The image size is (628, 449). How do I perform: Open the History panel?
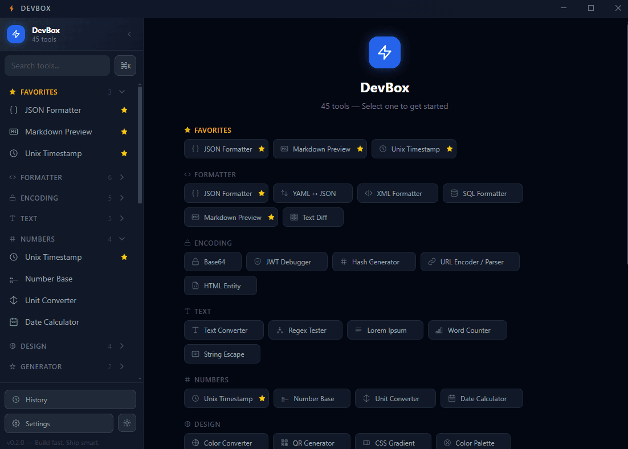[70, 399]
